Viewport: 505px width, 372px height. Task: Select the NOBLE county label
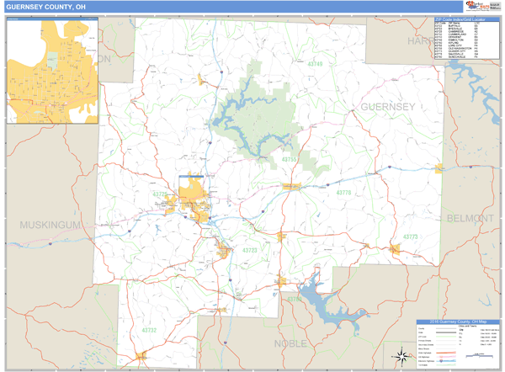coord(292,343)
